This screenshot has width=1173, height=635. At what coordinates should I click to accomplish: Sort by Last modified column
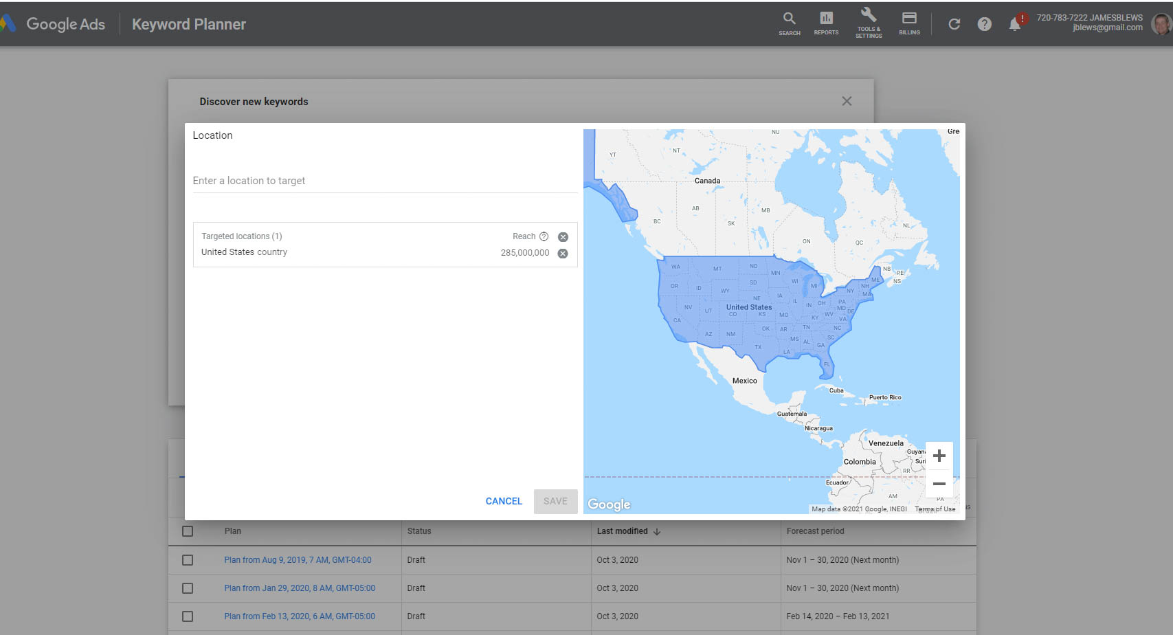click(x=628, y=531)
